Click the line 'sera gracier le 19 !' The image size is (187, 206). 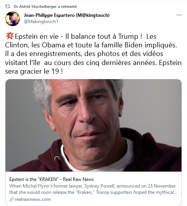click(x=34, y=71)
